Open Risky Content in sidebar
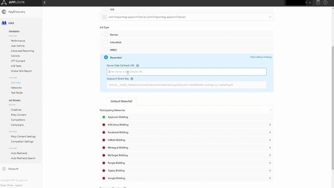This screenshot has height=188, width=334. coord(19,115)
